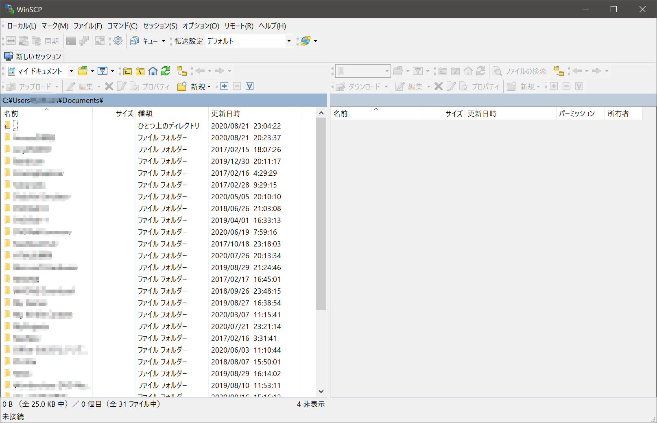
Task: Click the local 編集 button
Action: (80, 87)
